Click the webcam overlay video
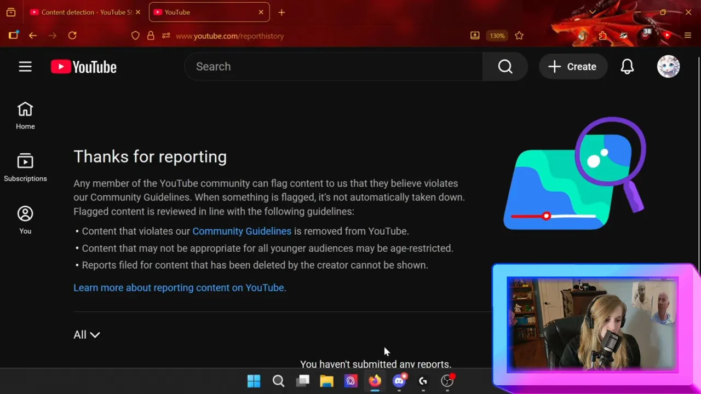 click(592, 325)
